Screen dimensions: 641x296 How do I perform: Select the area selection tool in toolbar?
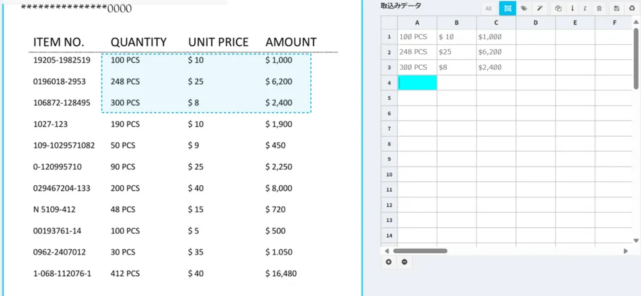508,8
